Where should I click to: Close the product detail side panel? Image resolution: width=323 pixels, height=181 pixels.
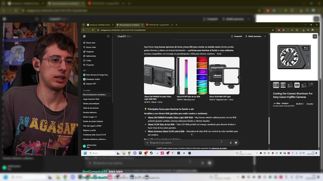[315, 36]
